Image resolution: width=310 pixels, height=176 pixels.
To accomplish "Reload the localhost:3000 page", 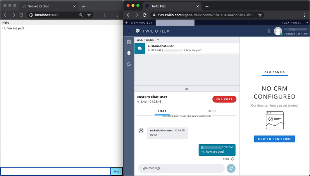I will tap(21, 15).
